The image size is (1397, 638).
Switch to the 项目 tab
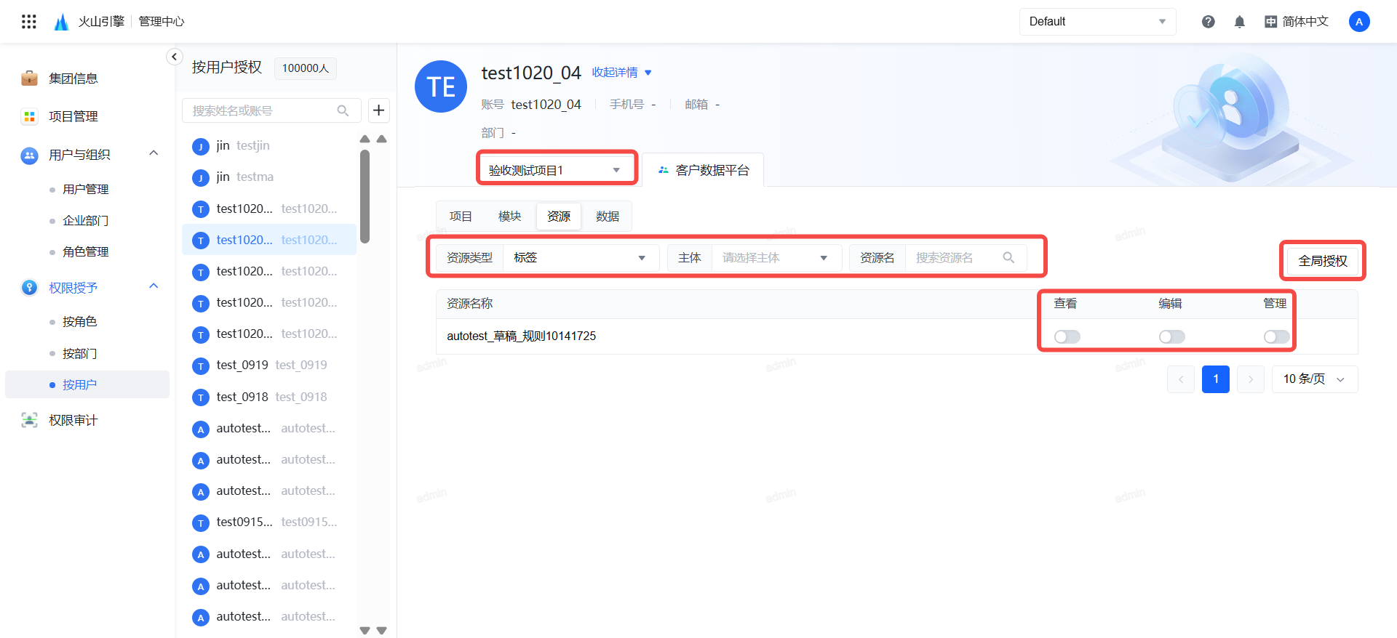point(461,217)
